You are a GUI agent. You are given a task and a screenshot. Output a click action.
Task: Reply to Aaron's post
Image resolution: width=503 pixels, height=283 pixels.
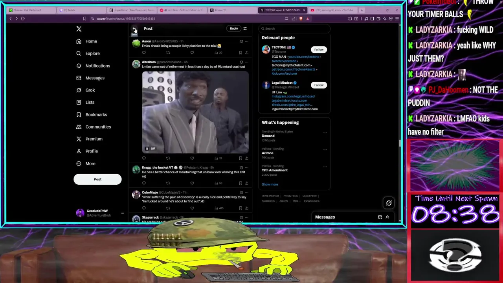coord(144,53)
